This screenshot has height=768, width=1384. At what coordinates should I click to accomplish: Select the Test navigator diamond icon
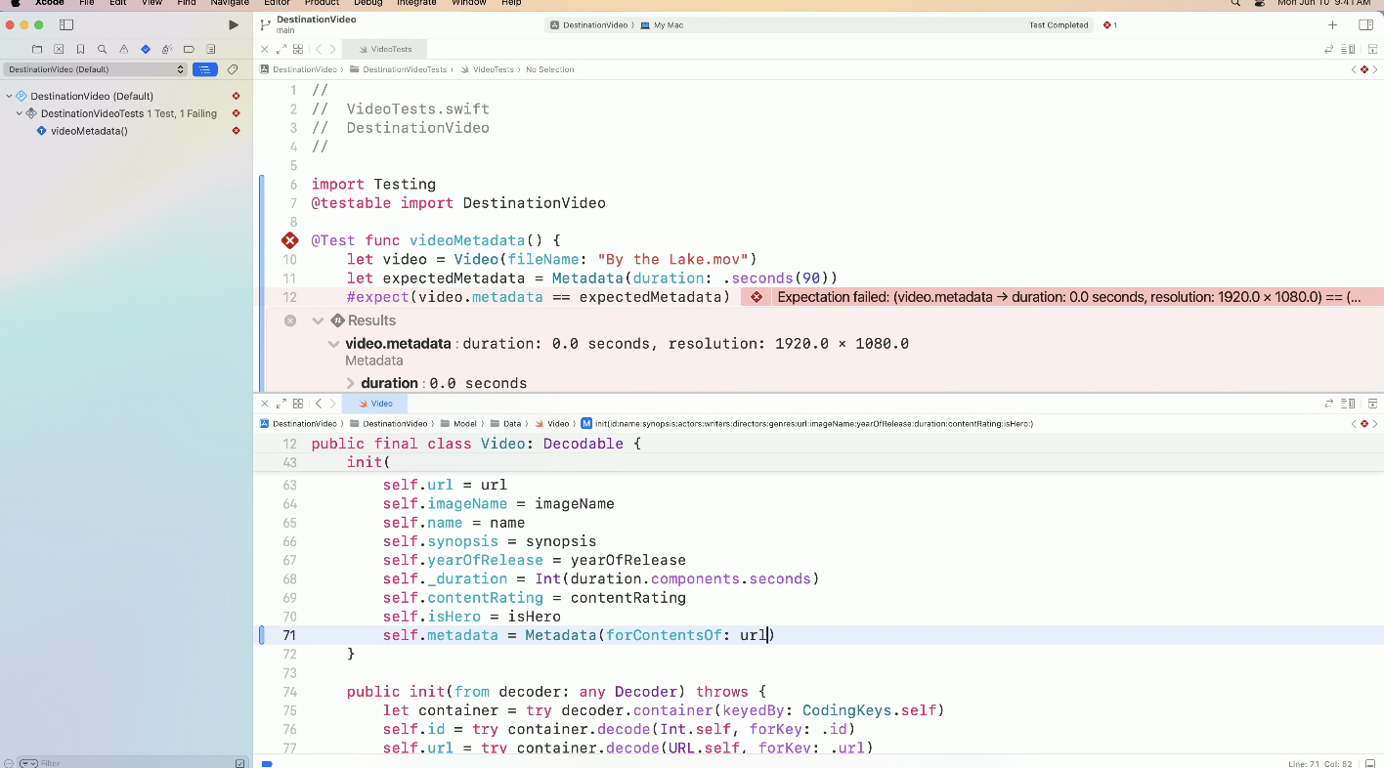[x=146, y=49]
